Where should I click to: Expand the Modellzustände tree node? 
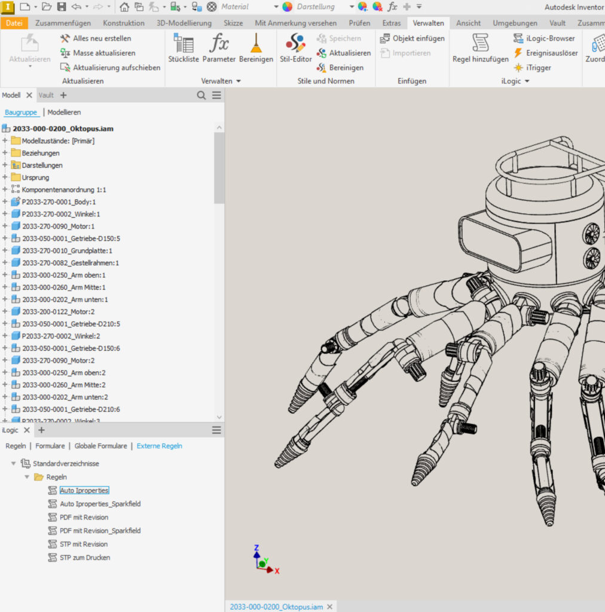[5, 141]
